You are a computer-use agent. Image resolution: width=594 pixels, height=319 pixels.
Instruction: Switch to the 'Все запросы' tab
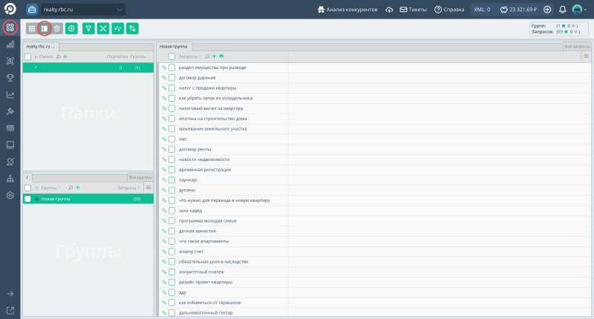pos(577,46)
